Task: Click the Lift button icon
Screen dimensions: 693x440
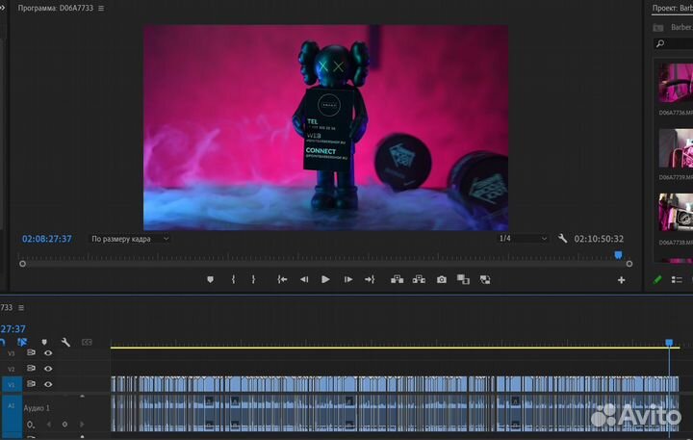Action: tap(397, 280)
